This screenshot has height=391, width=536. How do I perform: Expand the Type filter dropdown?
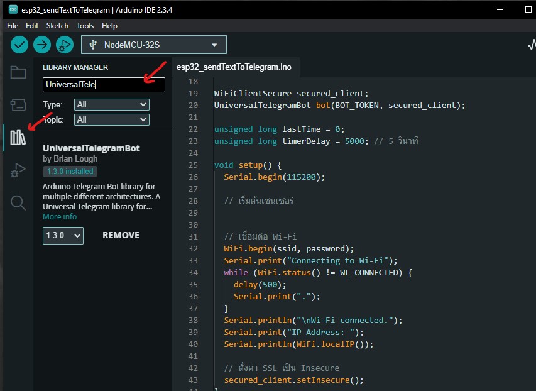[112, 105]
